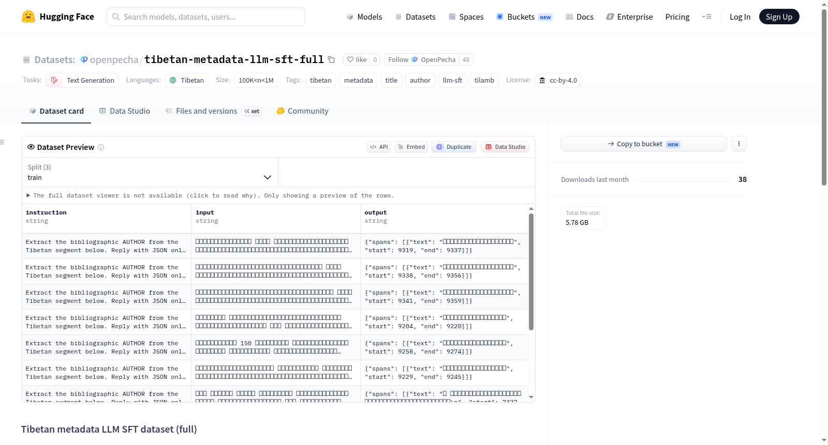Open the Files and versions tab
The image size is (828, 445).
(x=213, y=111)
